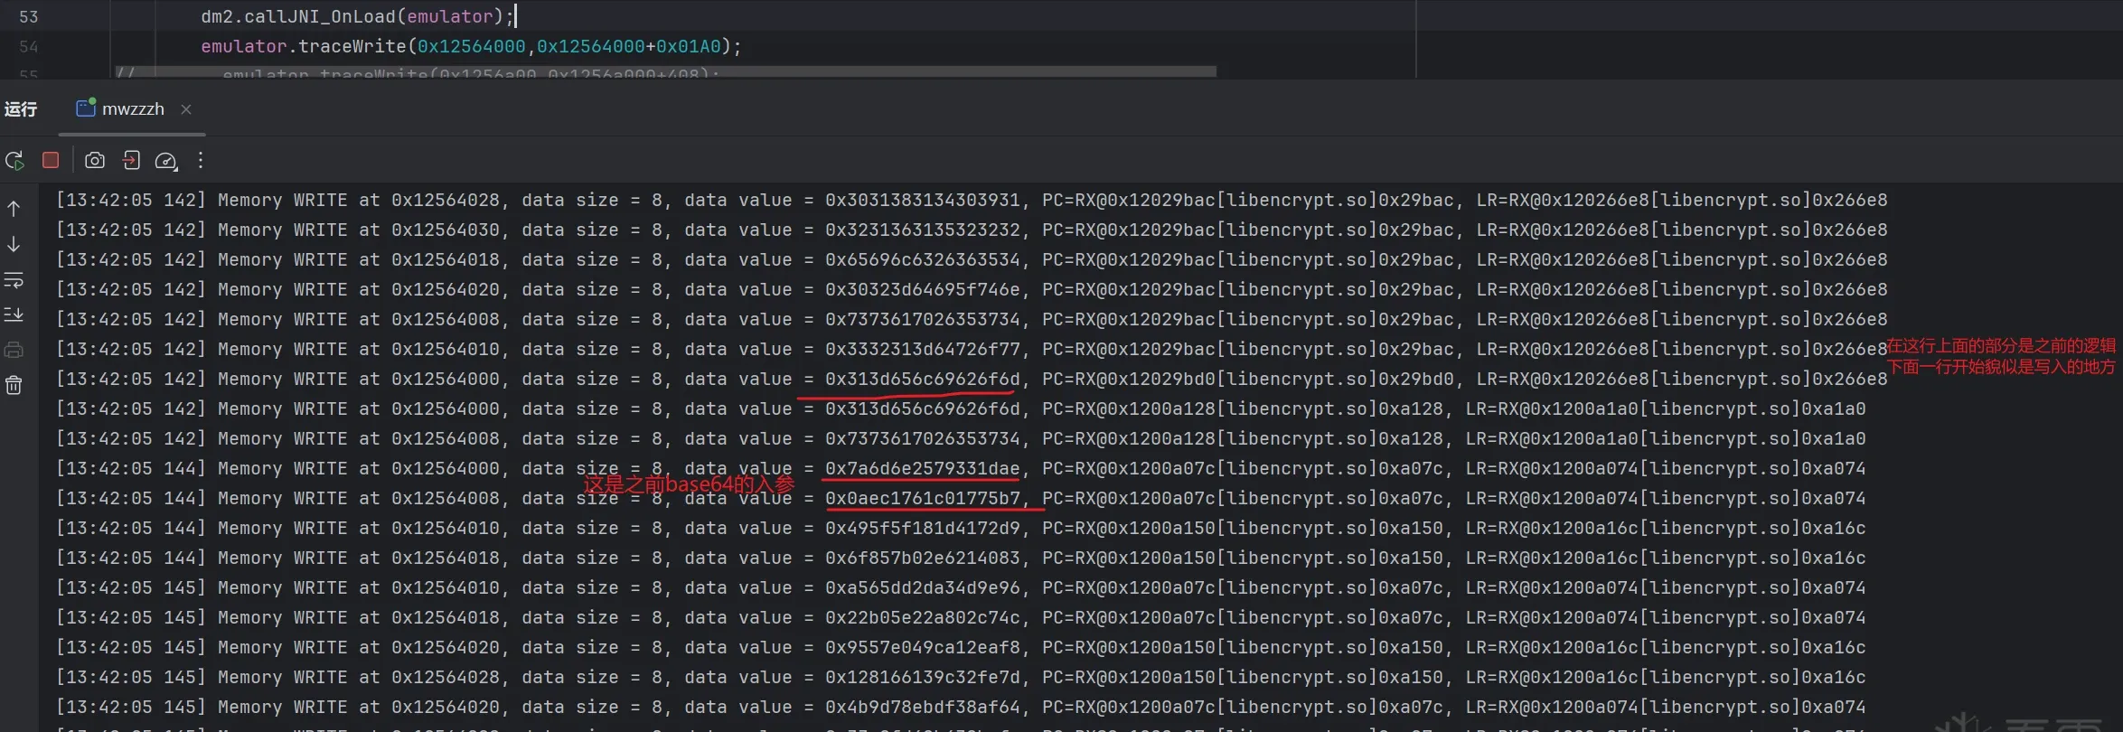The width and height of the screenshot is (2123, 732).
Task: Click the exit/restore layout icon
Action: click(x=131, y=160)
